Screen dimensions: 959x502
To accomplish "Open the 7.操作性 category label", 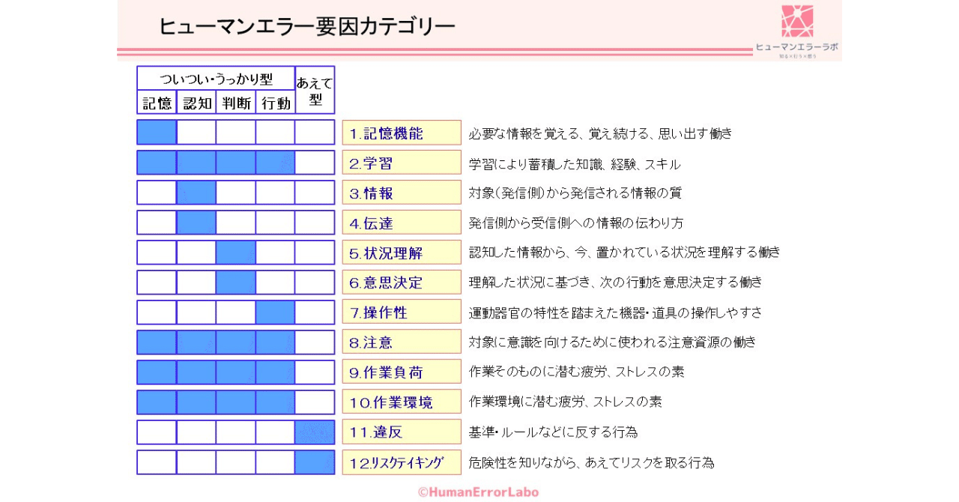I will 402,312.
